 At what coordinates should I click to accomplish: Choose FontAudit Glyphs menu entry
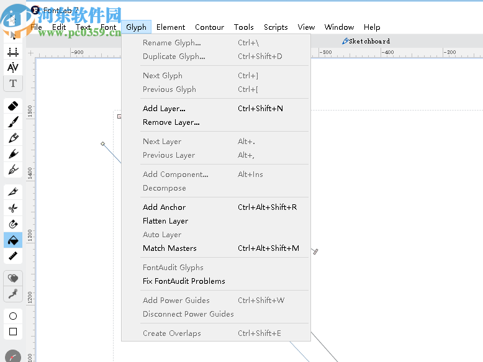point(216,268)
